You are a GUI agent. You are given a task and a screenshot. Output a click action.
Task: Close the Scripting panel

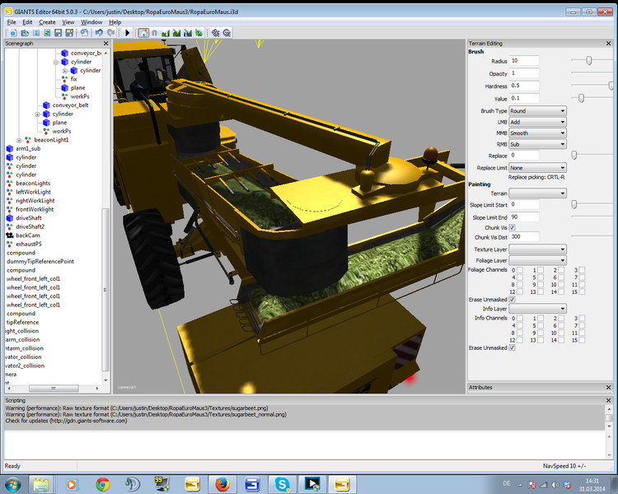tap(608, 400)
